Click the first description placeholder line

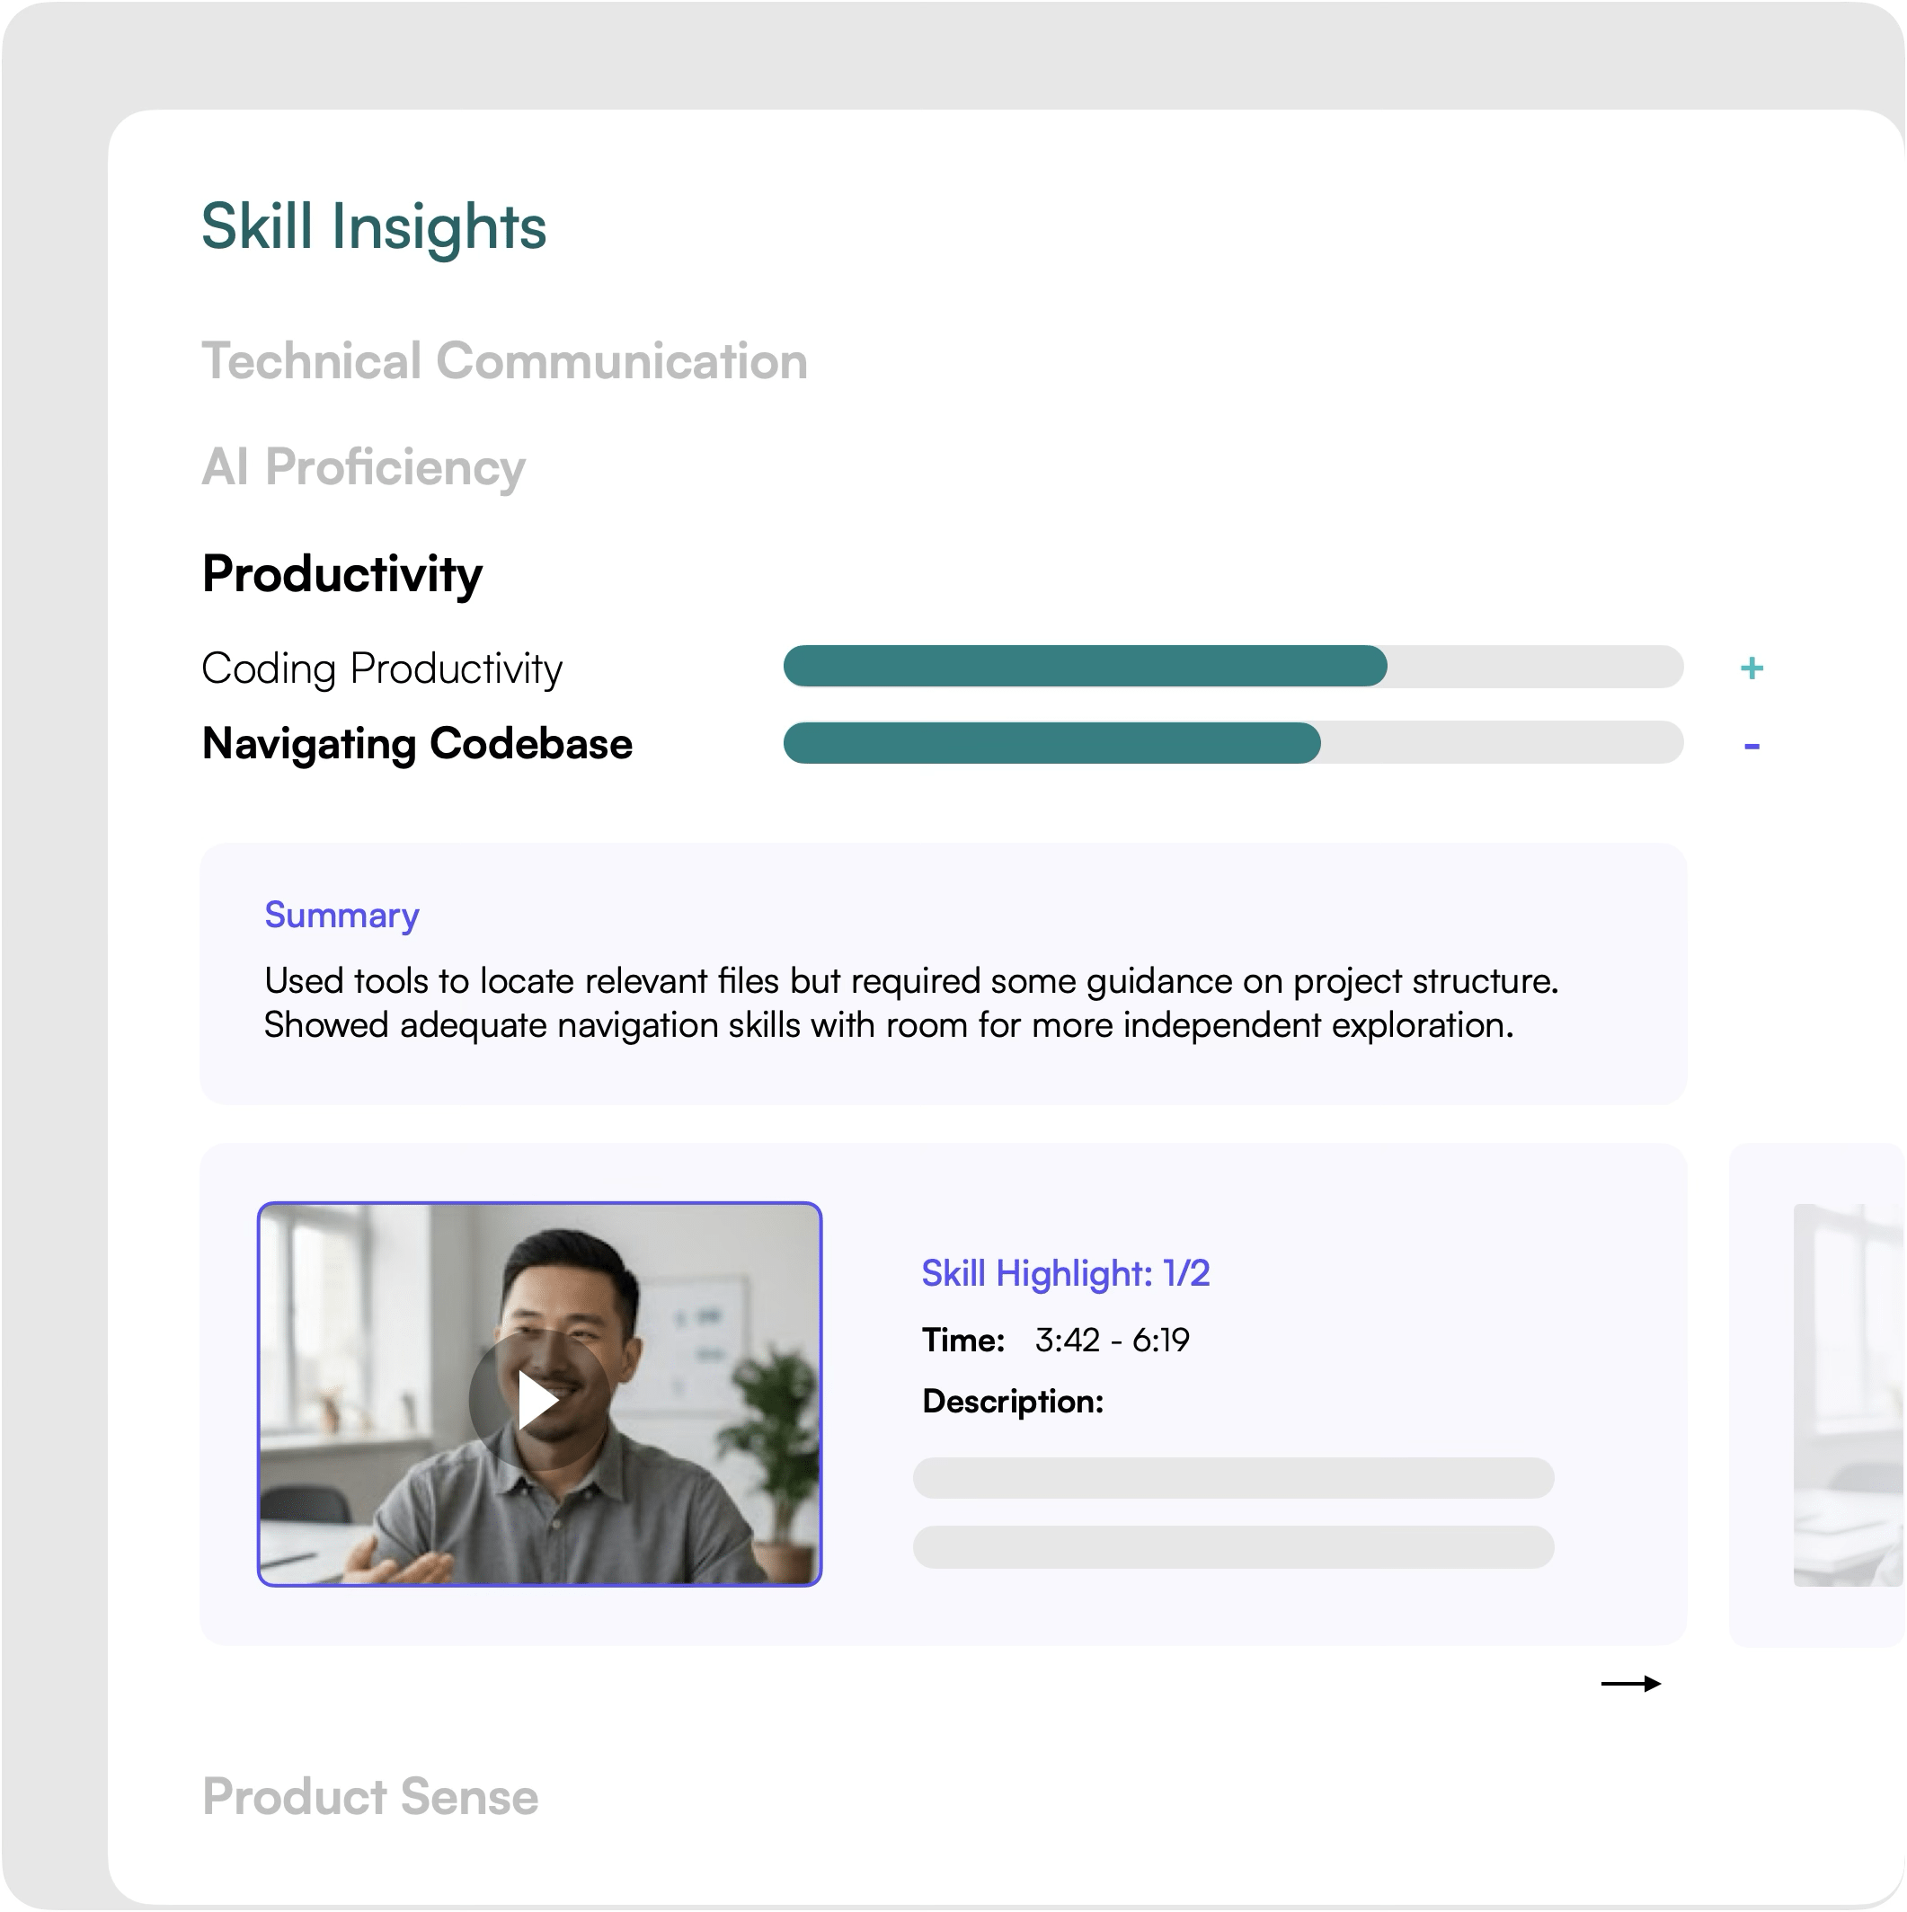[x=1232, y=1477]
